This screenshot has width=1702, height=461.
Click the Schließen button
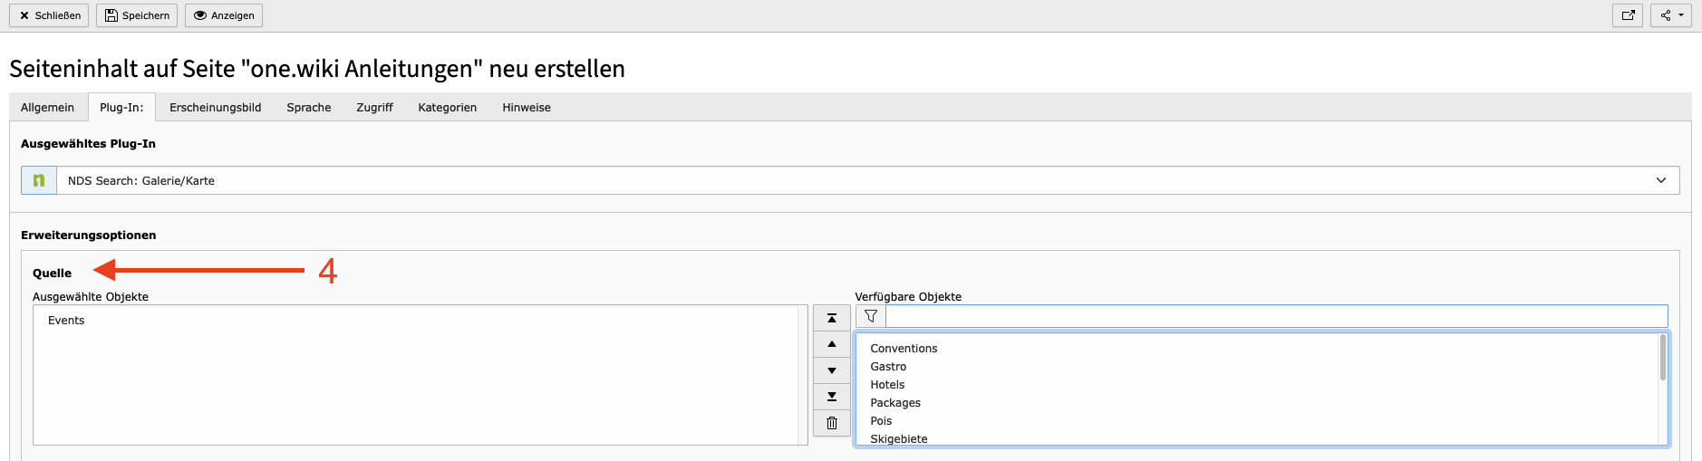[49, 15]
